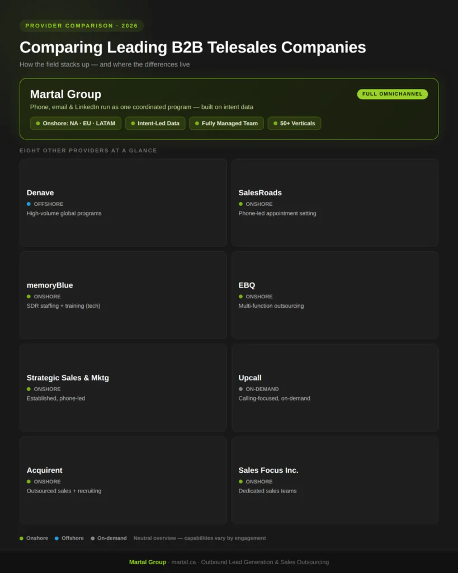Screen dimensions: 458x573
Task: Click the green ONSHORE dot under EBQ
Action: [x=240, y=297]
